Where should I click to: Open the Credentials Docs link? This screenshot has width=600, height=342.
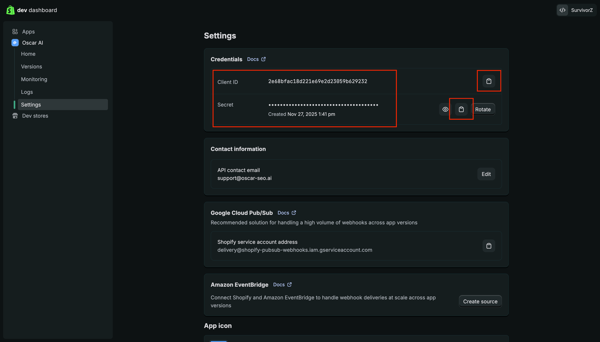pos(256,59)
